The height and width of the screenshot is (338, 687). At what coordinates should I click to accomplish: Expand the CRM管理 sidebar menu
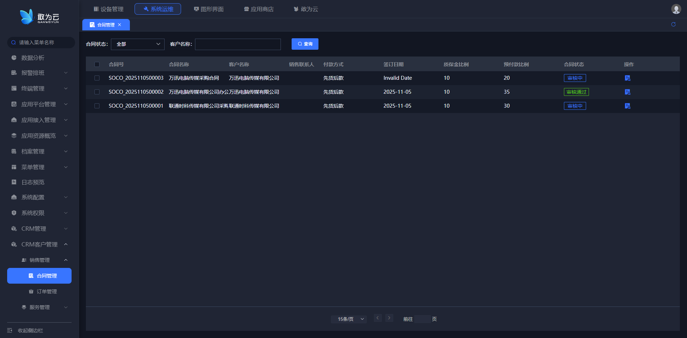click(39, 229)
